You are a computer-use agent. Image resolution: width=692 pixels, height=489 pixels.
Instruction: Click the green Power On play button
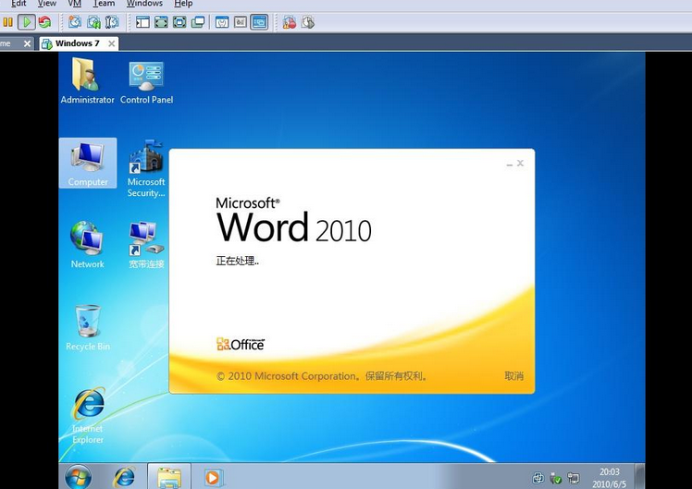[x=27, y=22]
